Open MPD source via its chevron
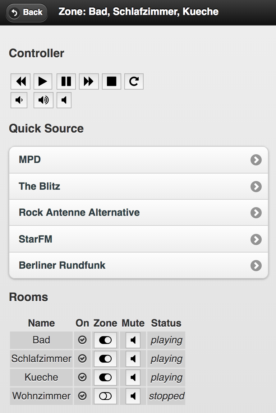Screen dimensions: 276x413 click(x=256, y=160)
